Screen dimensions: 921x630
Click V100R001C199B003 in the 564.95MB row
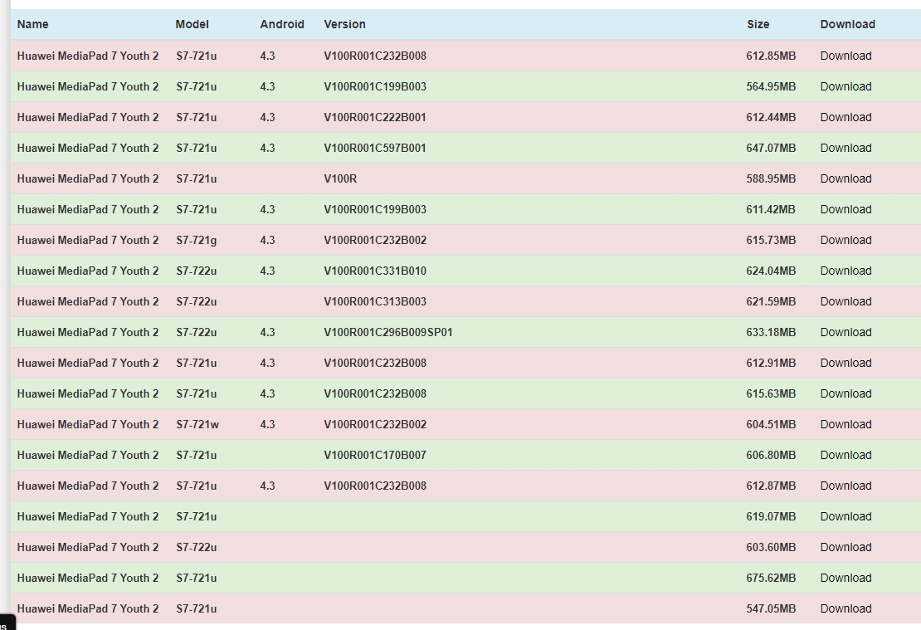(x=375, y=86)
